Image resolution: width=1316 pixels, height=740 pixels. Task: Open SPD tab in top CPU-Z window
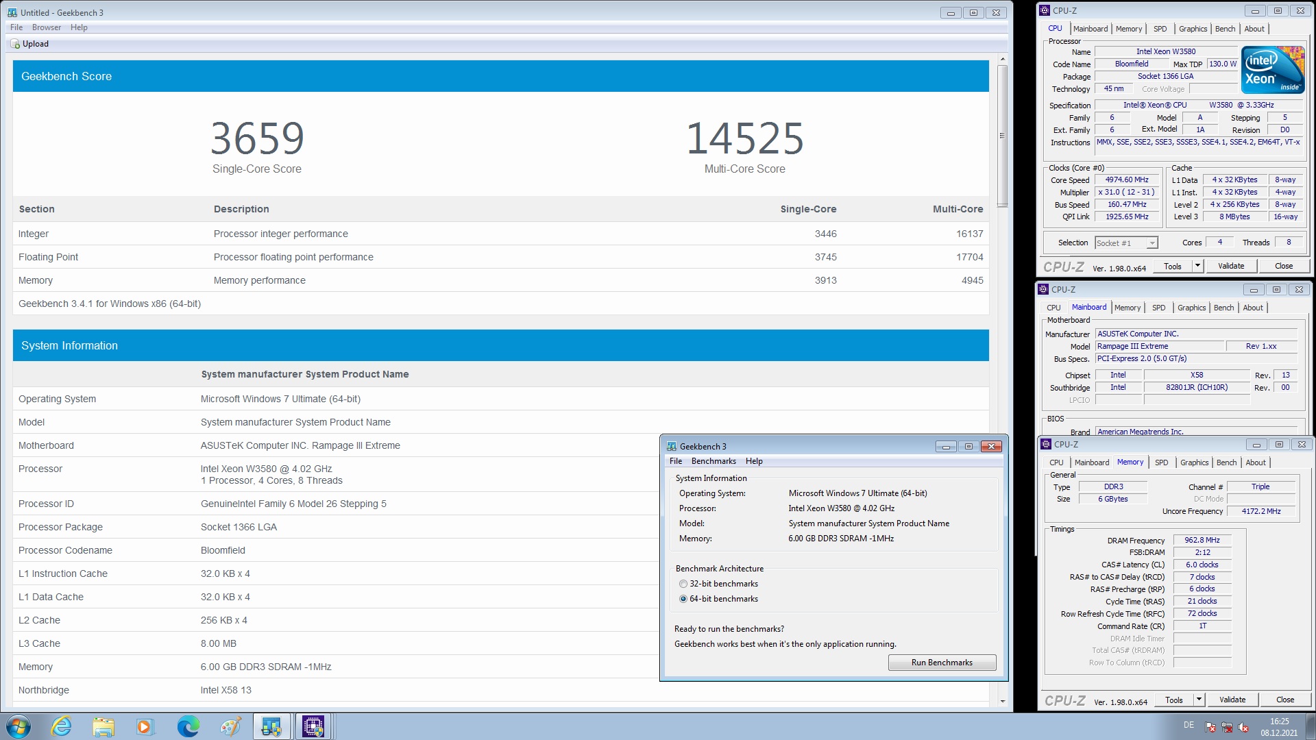click(1160, 29)
